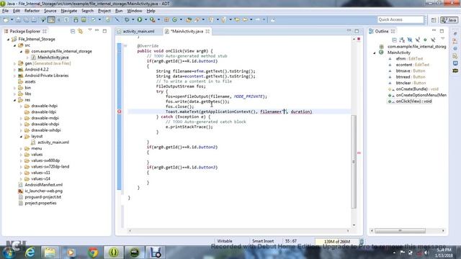Viewport: 461px width, 259px height.
Task: Toggle Sort alphabetically in Outline
Action: [402, 40]
